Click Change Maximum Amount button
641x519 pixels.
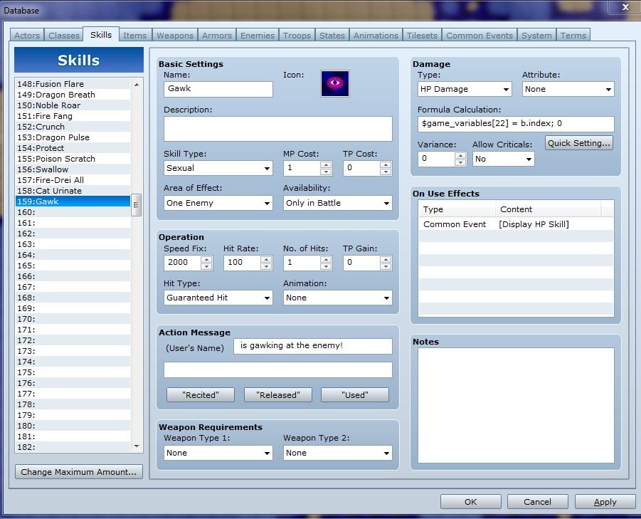point(78,472)
